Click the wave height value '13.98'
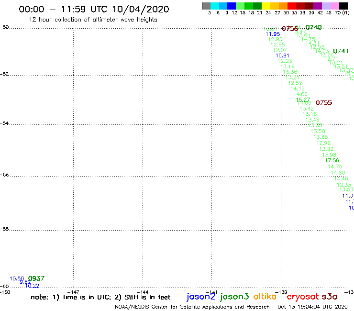354x311 pixels. tap(329, 155)
